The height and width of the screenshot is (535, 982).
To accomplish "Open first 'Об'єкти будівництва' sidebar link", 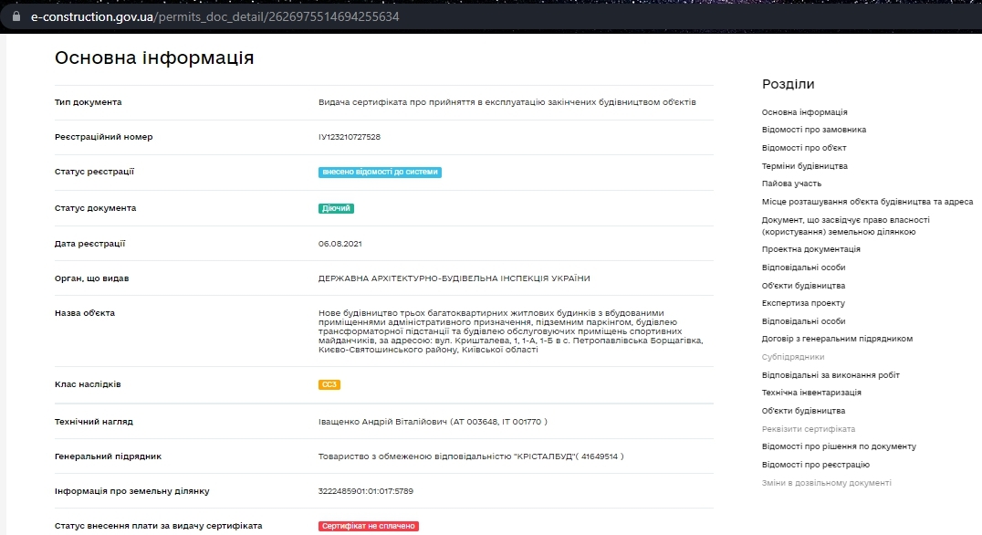I will point(803,286).
